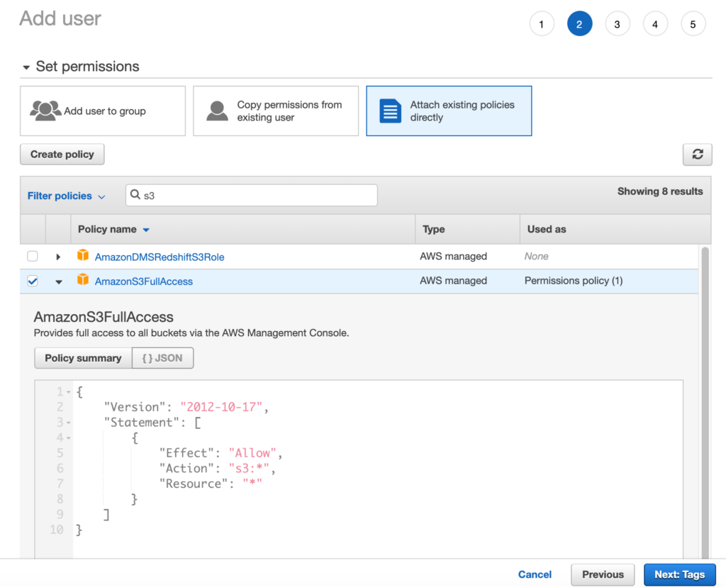This screenshot has width=726, height=587.
Task: Fold JSON line 1 arrow
Action: [x=69, y=392]
